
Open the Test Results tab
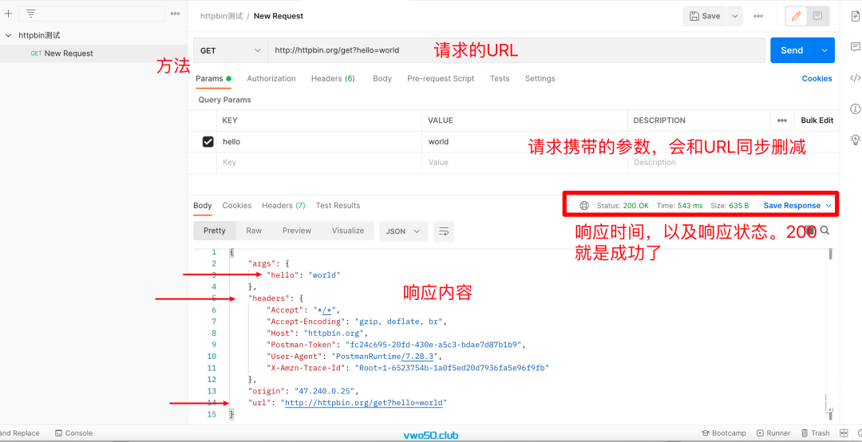click(x=338, y=206)
